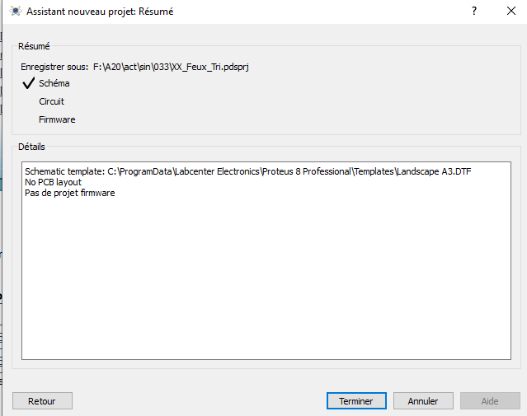Close the new project wizard dialog
The height and width of the screenshot is (416, 527).
pyautogui.click(x=511, y=11)
